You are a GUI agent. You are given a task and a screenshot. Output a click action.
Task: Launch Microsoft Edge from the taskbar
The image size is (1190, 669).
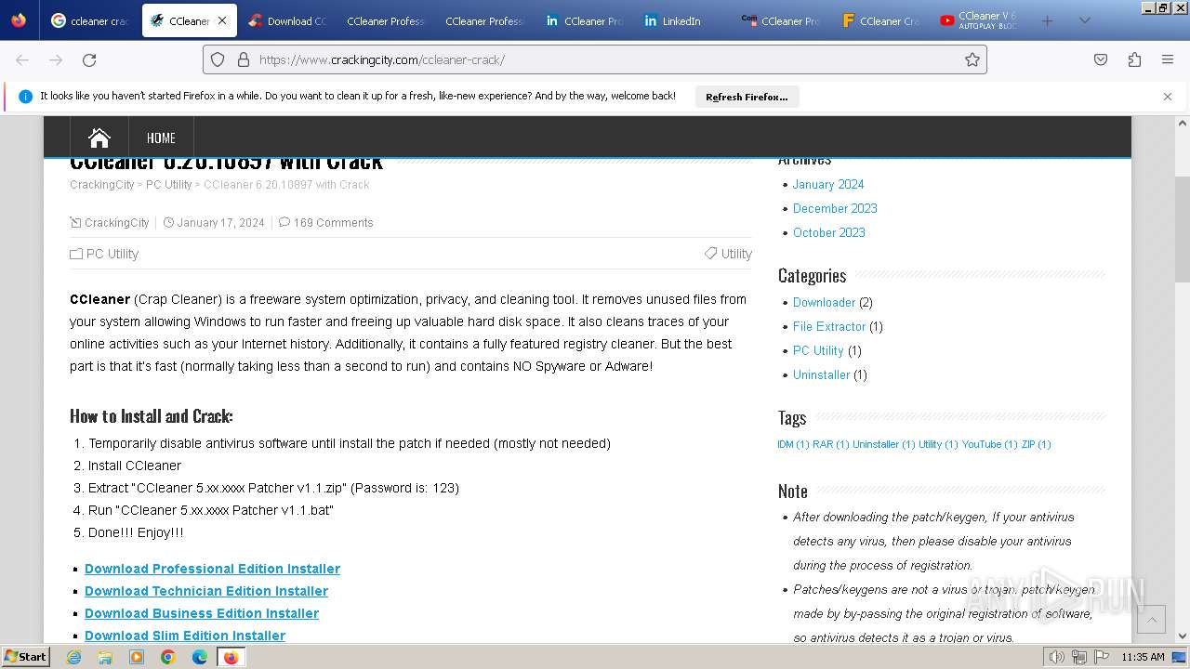200,657
